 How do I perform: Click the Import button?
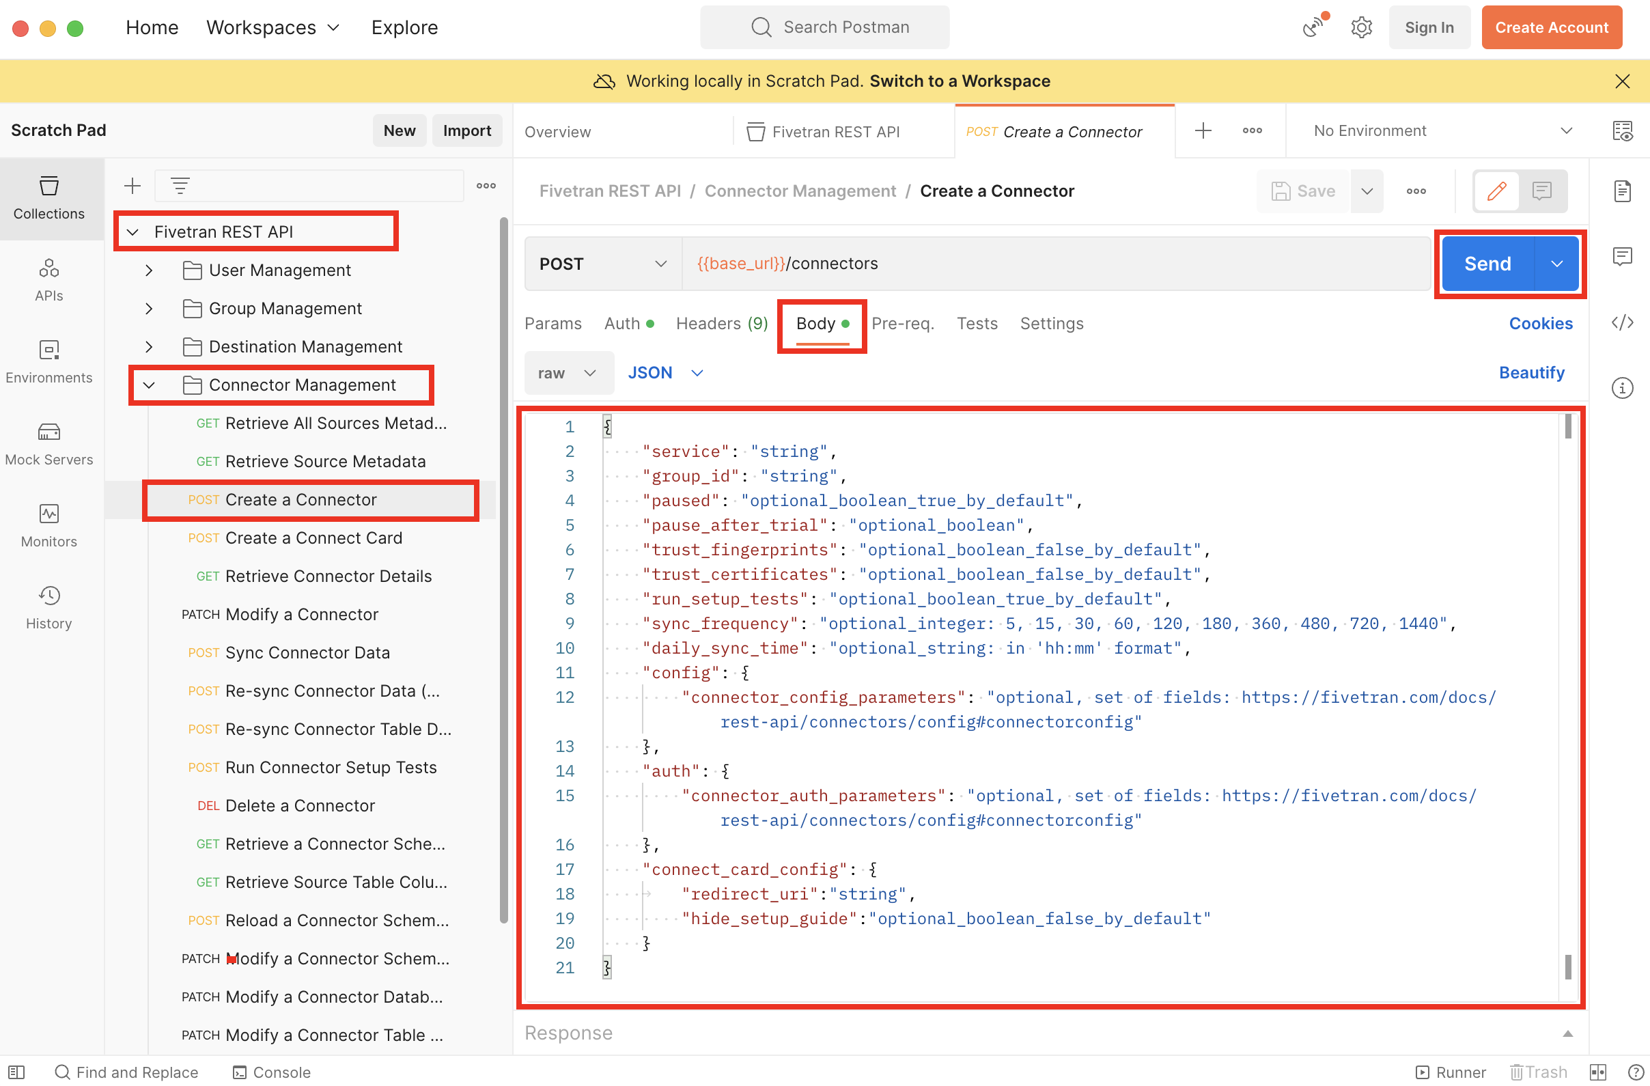pos(466,130)
